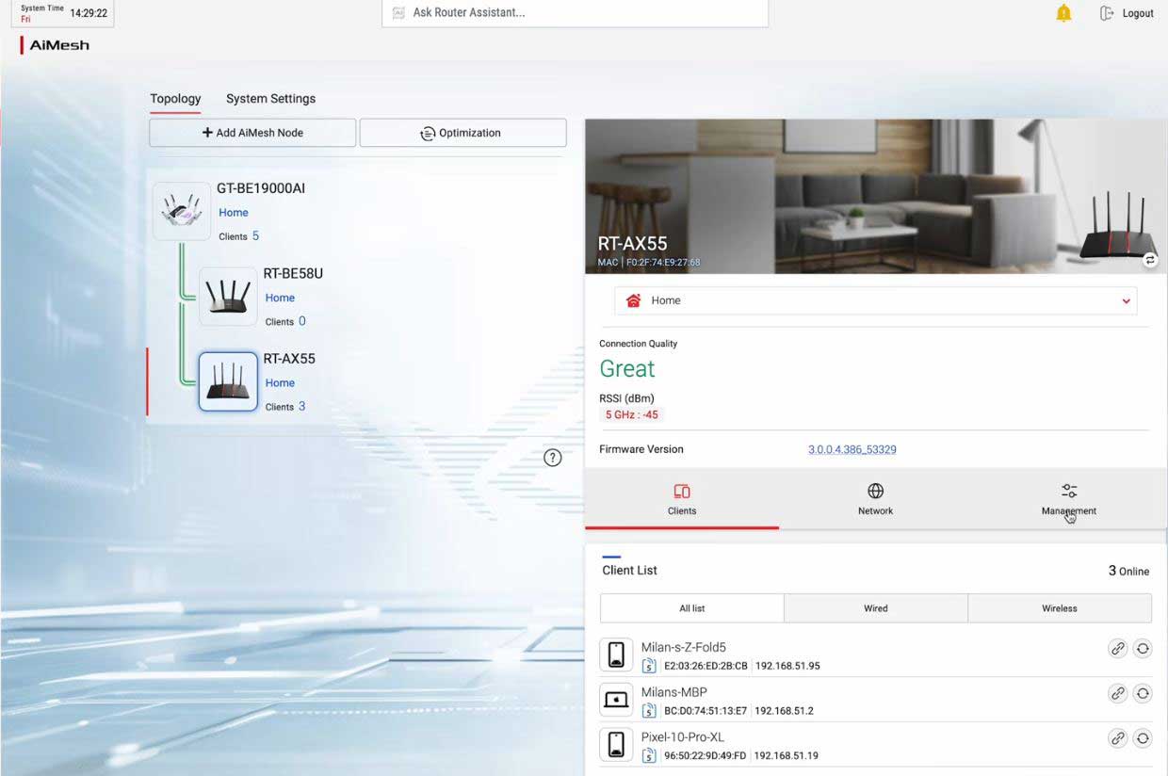
Task: Click the System Time 14:29:22 display
Action: pyautogui.click(x=64, y=13)
